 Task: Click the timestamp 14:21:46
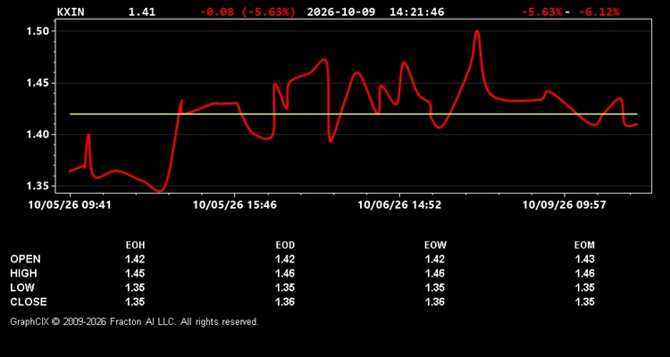pyautogui.click(x=416, y=12)
